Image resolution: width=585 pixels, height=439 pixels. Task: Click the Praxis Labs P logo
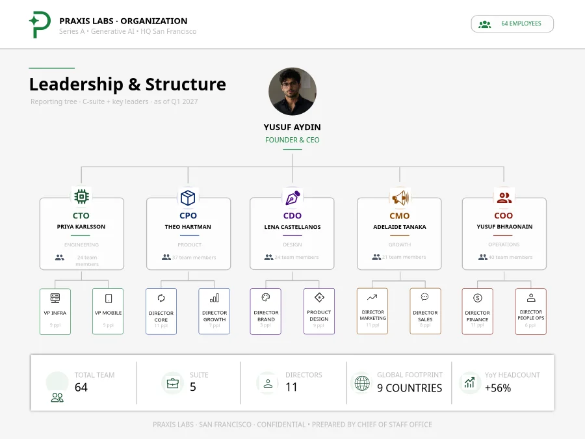40,25
